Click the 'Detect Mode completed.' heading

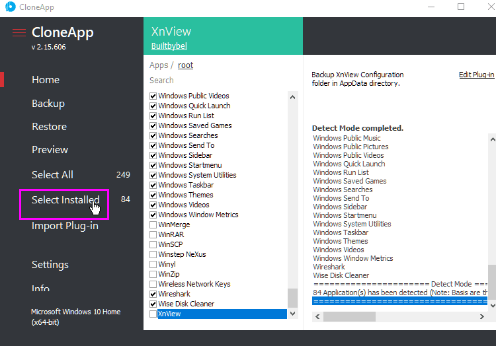(x=357, y=128)
